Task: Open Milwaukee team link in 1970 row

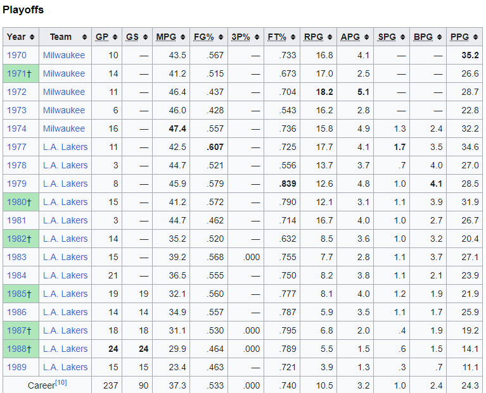Action: click(x=64, y=56)
